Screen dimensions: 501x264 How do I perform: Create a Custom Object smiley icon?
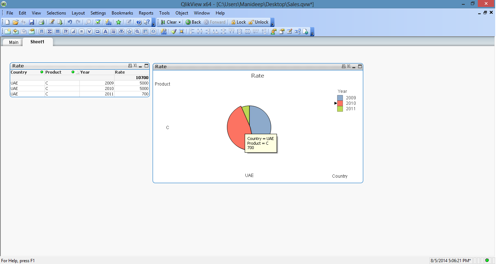tap(153, 32)
